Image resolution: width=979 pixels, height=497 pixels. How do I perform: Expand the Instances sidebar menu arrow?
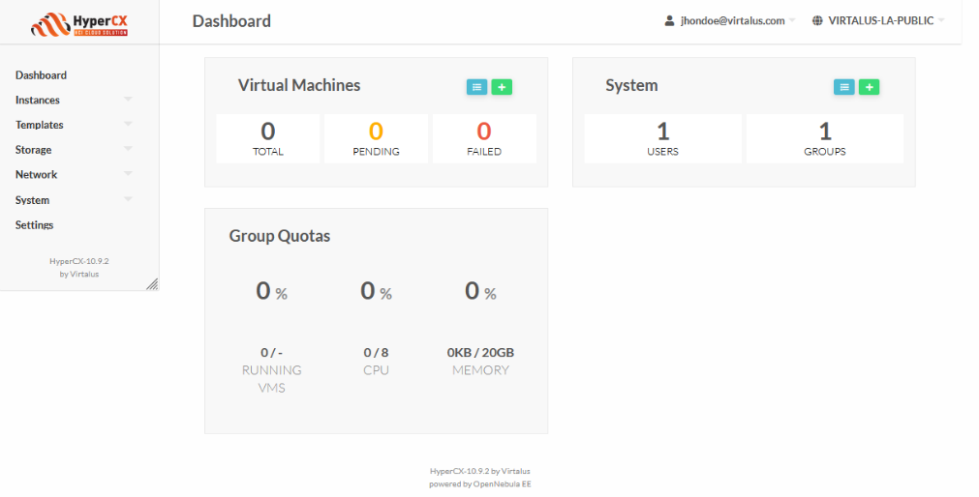[128, 100]
